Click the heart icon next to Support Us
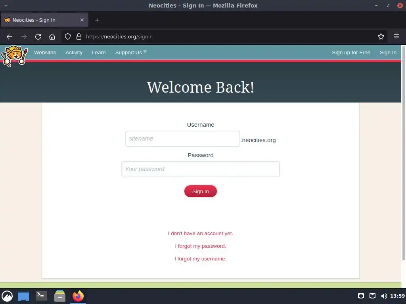Image resolution: width=406 pixels, height=304 pixels. 145,51
